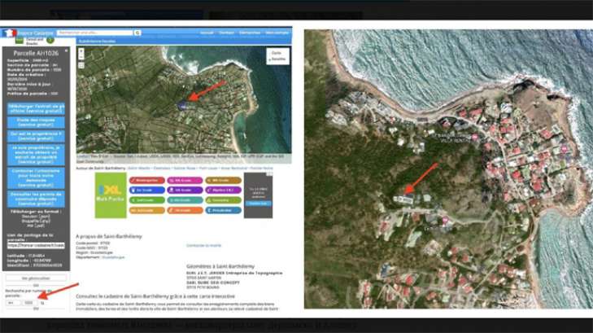Open the Contact menu item

point(229,33)
